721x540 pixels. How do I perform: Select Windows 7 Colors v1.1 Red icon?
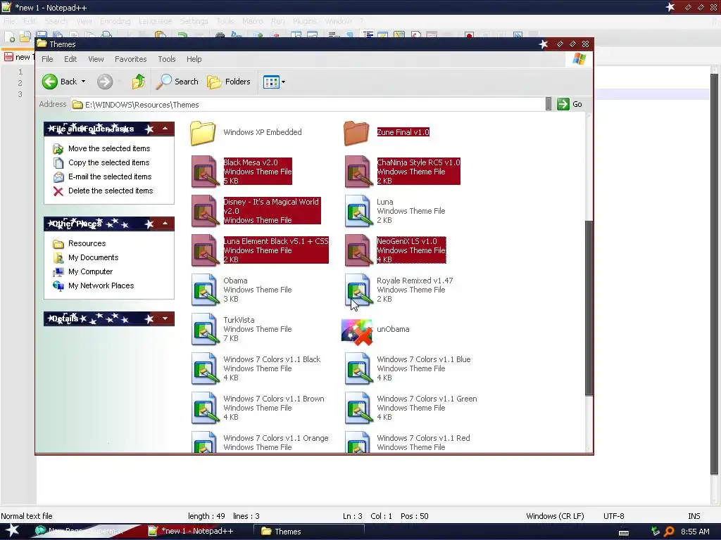[x=358, y=442]
